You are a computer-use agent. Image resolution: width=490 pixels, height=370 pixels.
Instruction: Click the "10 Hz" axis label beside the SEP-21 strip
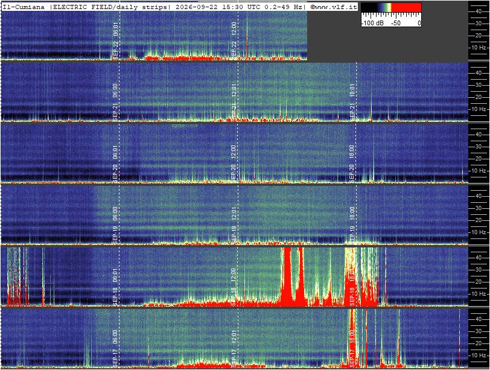479,109
